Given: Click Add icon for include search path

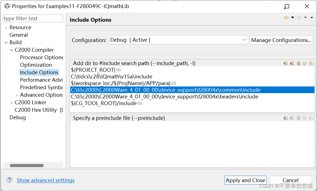Looking at the screenshot, I should pos(285,63).
